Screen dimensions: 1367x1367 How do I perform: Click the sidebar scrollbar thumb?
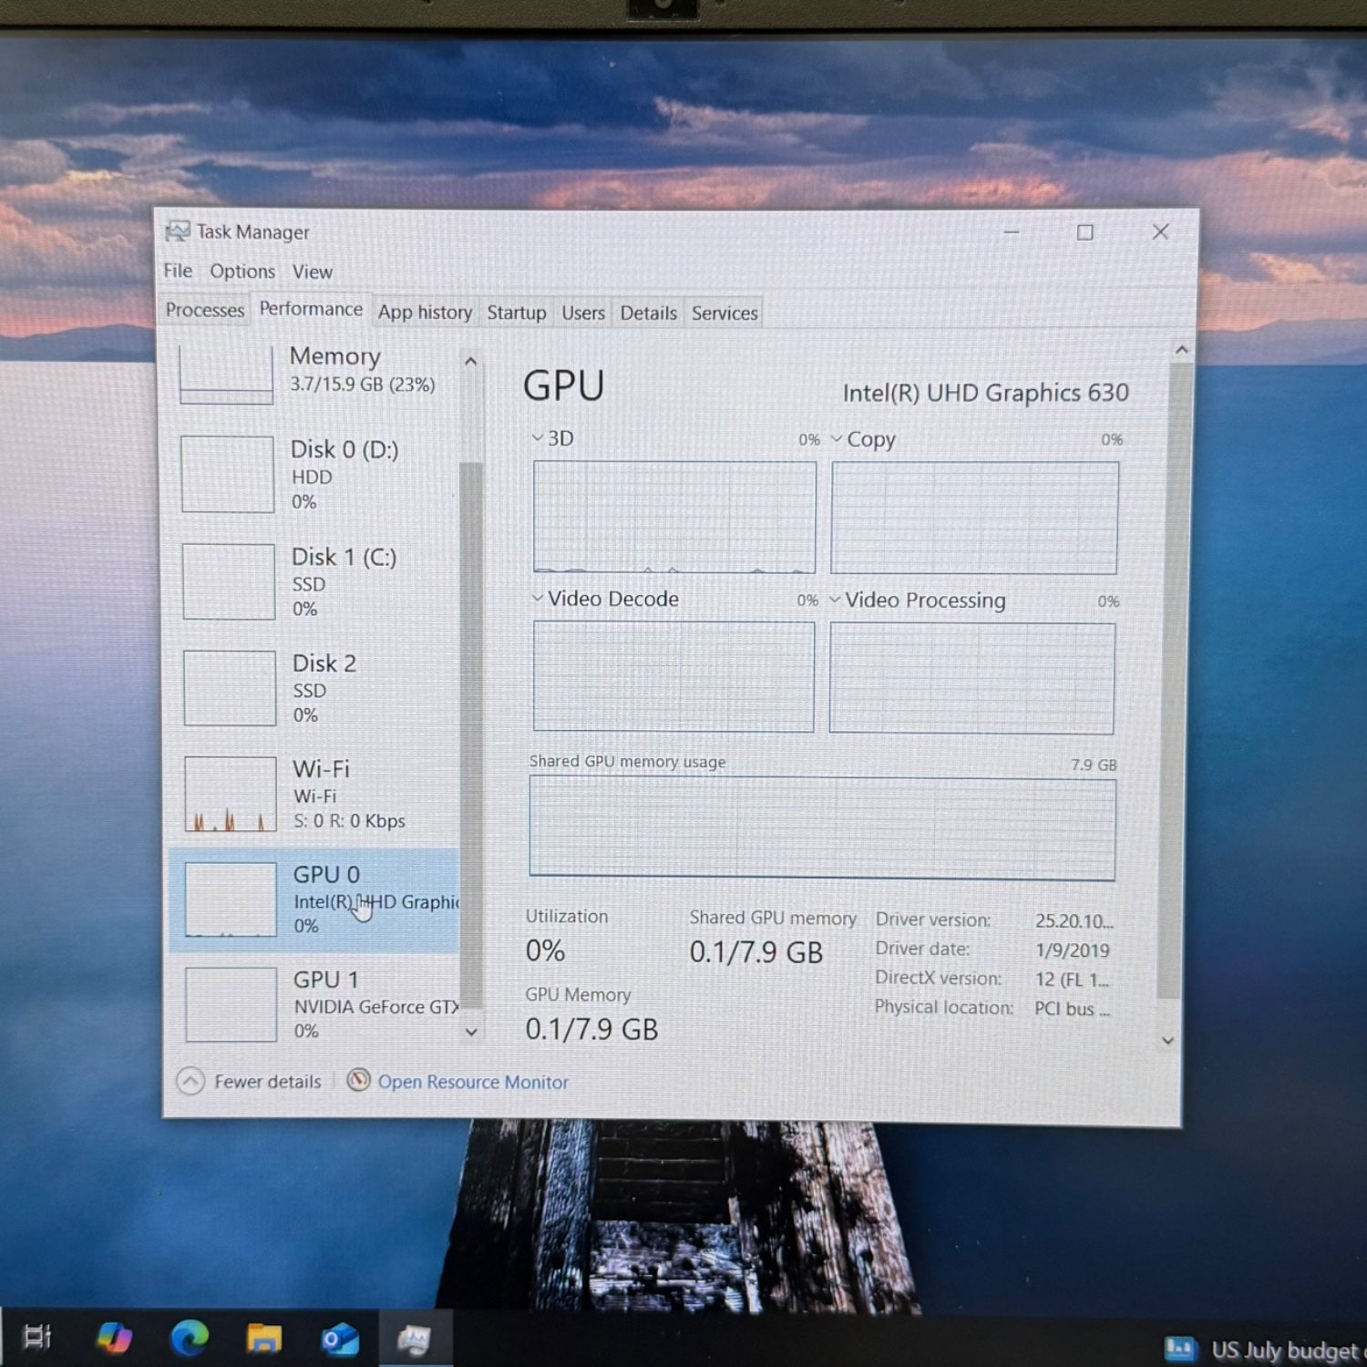[x=471, y=734]
